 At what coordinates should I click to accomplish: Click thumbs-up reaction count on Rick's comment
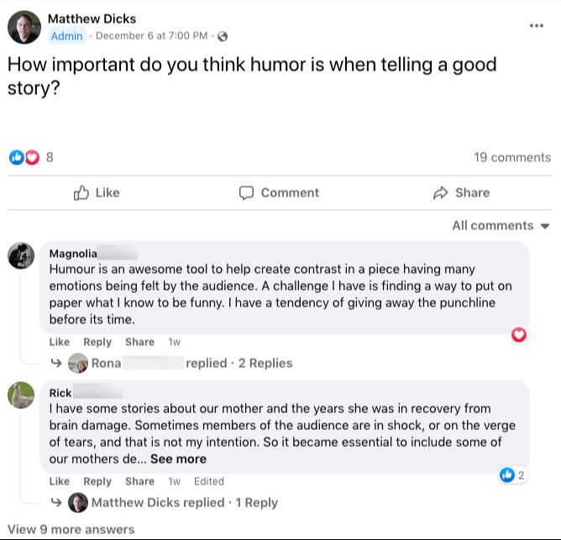511,475
